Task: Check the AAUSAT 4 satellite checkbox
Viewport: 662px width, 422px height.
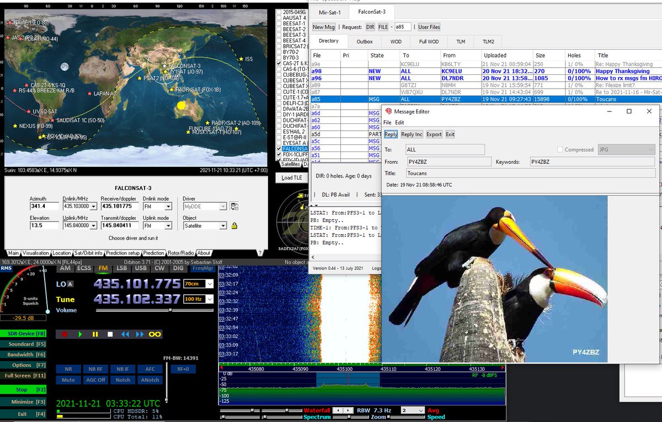Action: pyautogui.click(x=279, y=18)
